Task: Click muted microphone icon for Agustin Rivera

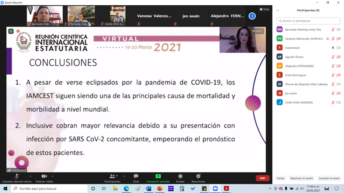Action: pyautogui.click(x=333, y=57)
